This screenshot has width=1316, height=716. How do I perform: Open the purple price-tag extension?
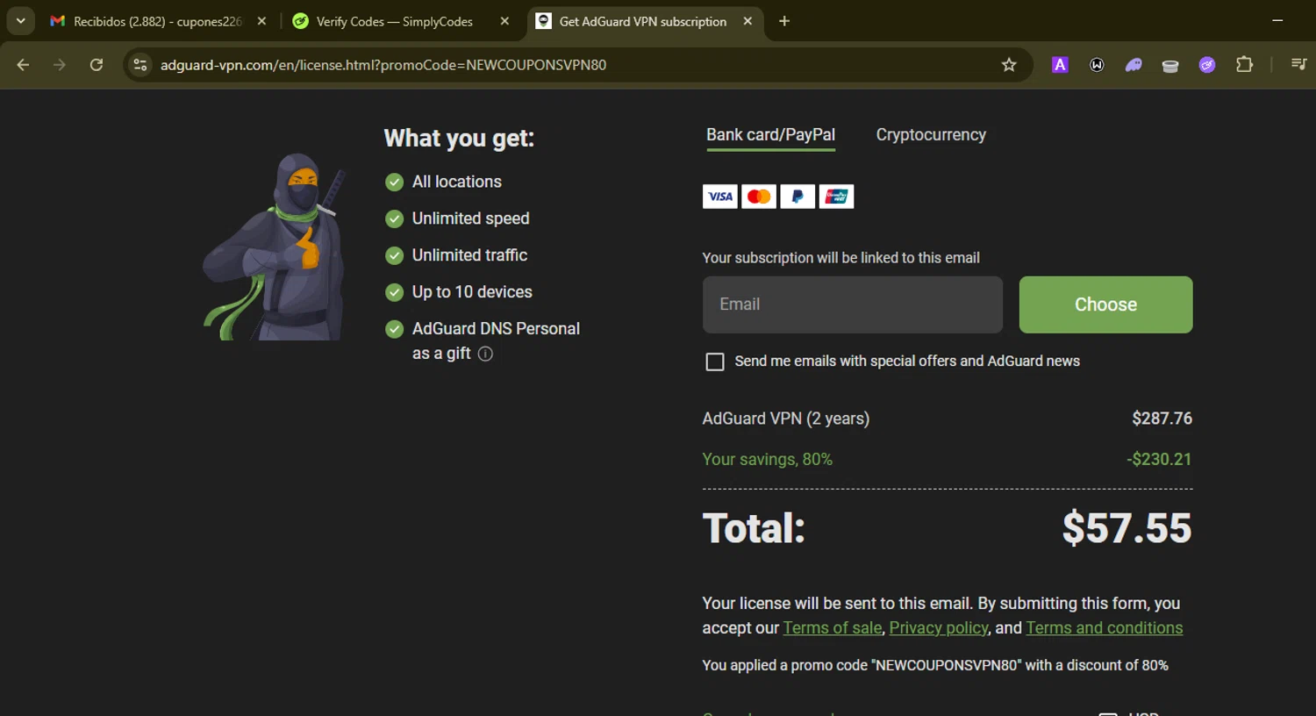pyautogui.click(x=1207, y=65)
